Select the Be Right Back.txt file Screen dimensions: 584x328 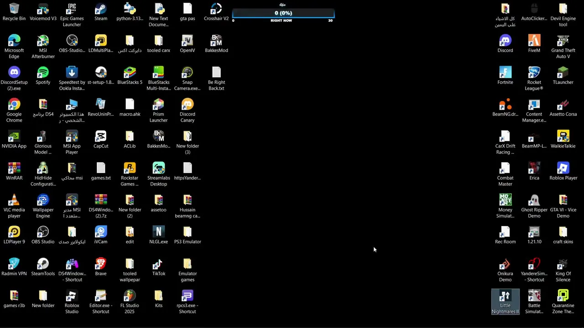(216, 79)
